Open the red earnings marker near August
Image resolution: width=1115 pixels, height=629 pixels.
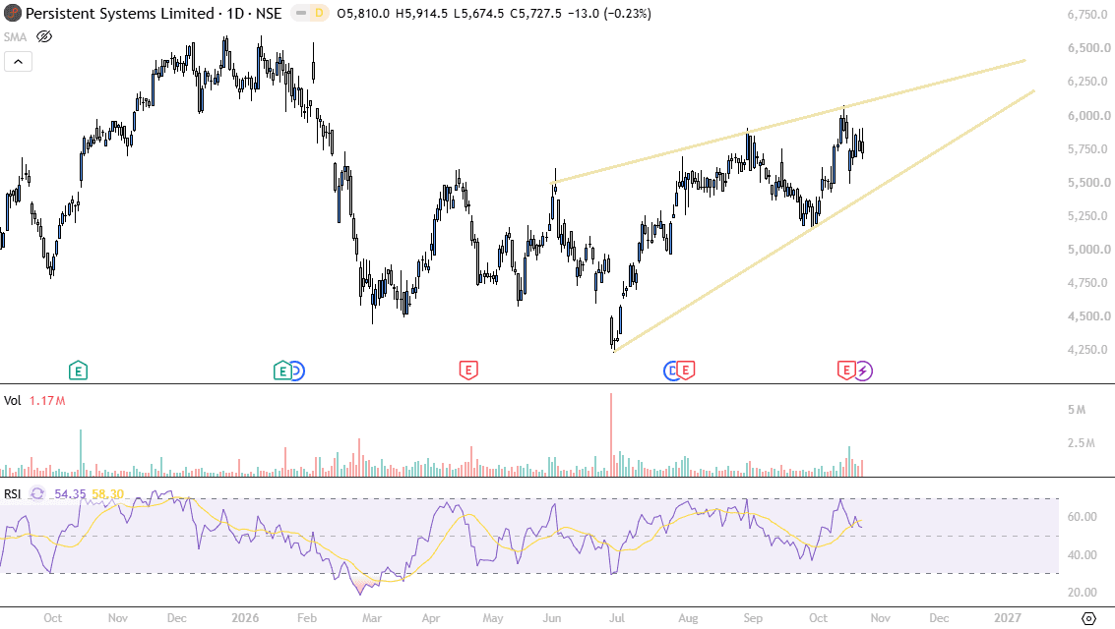pos(686,370)
